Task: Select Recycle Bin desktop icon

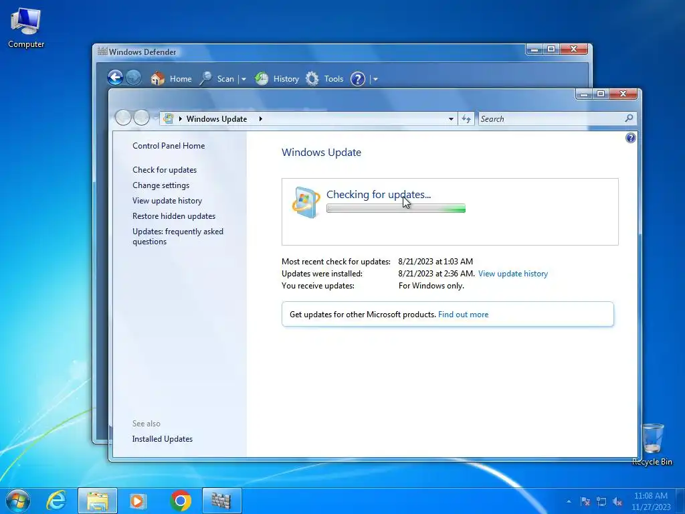Action: [652, 444]
